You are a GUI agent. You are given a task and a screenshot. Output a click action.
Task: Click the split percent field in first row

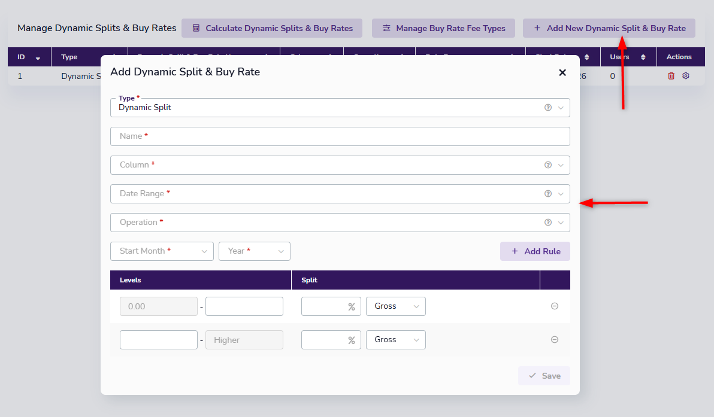[331, 306]
